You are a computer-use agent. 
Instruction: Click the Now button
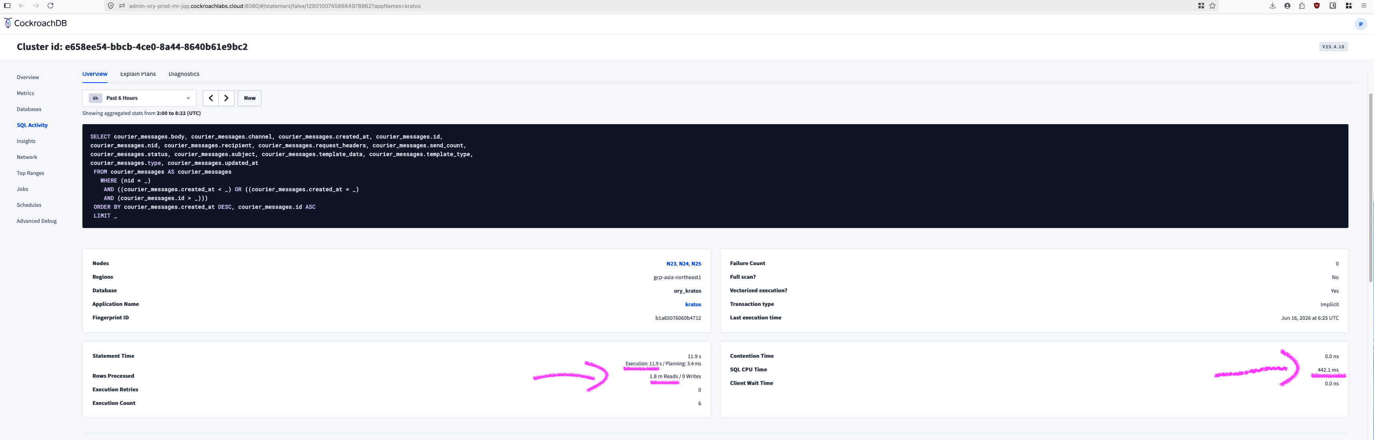pyautogui.click(x=250, y=98)
